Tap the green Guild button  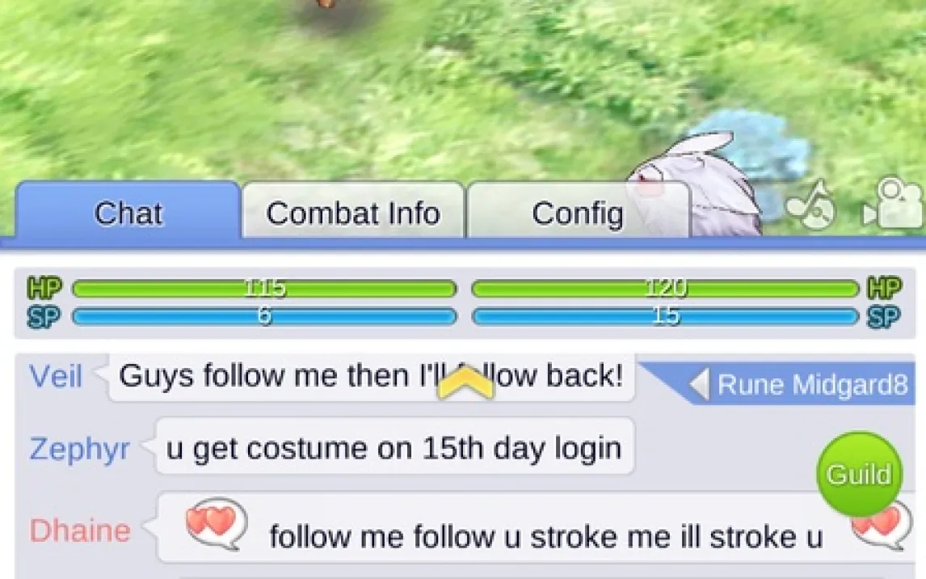[859, 474]
